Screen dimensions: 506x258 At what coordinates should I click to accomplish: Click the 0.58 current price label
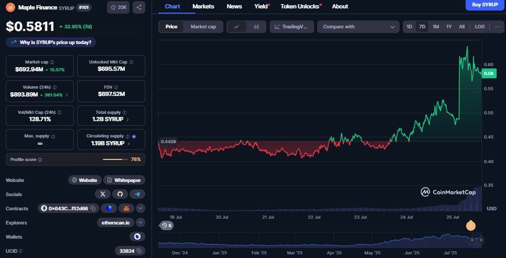coord(488,73)
